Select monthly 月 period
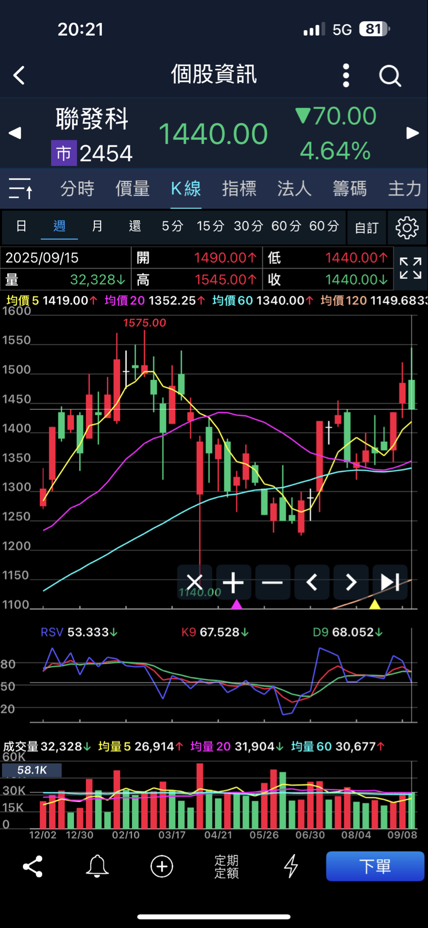This screenshot has width=428, height=928. coord(97,226)
